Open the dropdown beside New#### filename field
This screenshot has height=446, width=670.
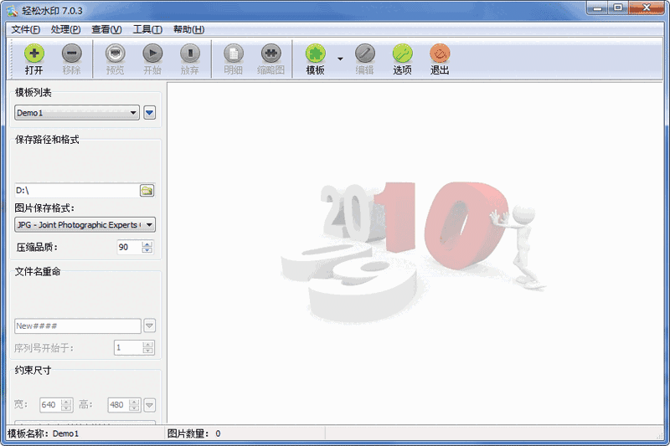[149, 326]
